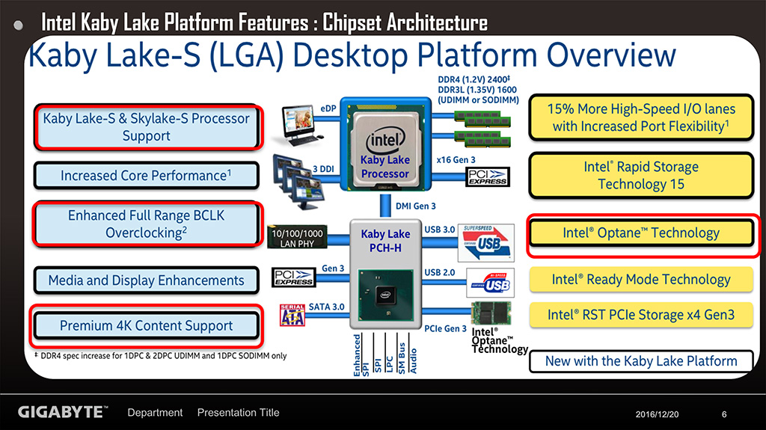Screen dimensions: 766x430
Task: Click the 2016/12/20 date in the footer
Action: point(657,414)
